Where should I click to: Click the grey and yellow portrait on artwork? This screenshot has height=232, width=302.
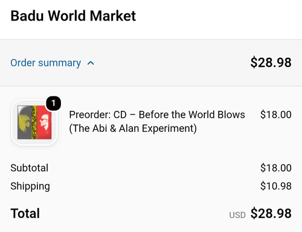[x=24, y=122]
